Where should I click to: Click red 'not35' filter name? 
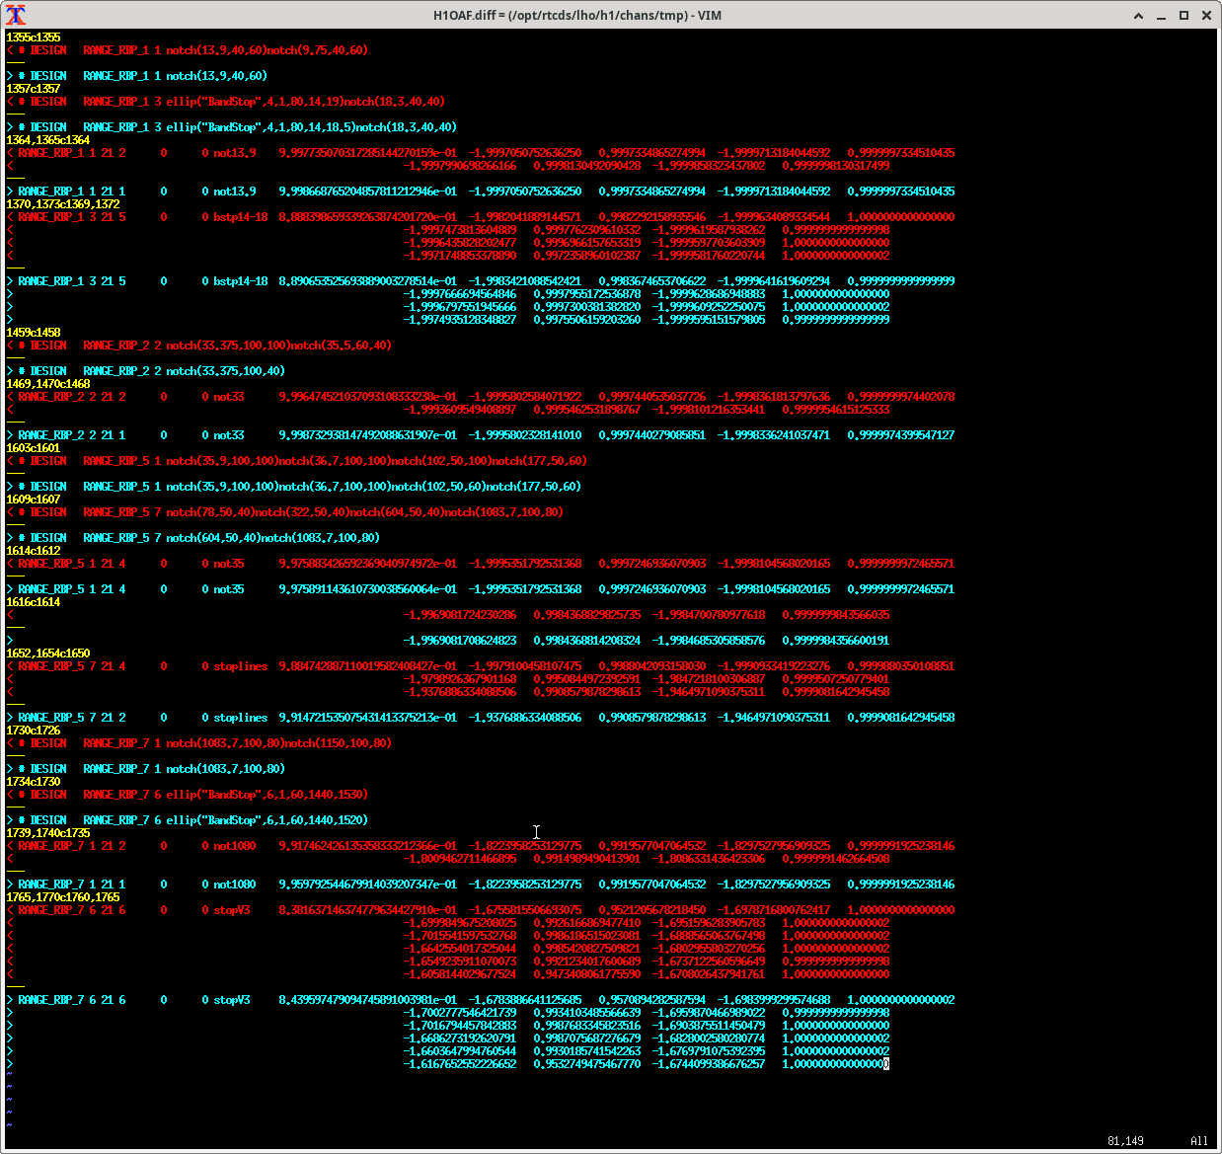point(229,564)
